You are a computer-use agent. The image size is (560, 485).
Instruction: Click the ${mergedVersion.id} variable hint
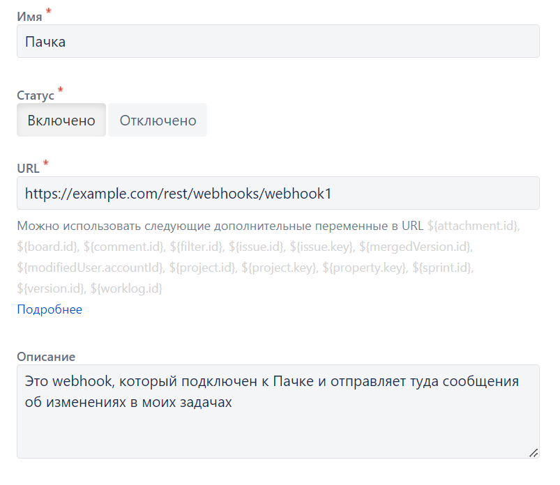pyautogui.click(x=416, y=247)
